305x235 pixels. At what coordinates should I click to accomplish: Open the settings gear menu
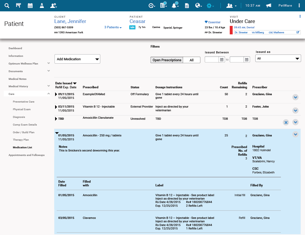210,6
